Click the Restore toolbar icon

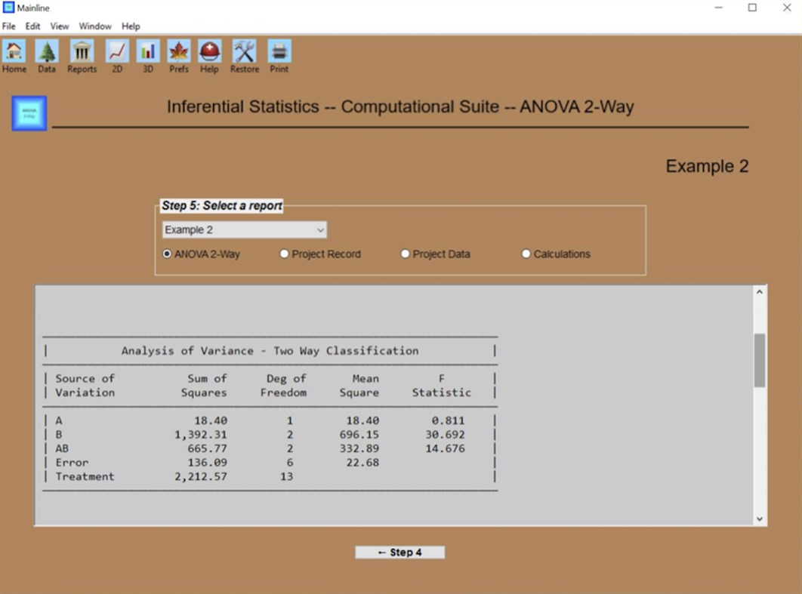click(243, 53)
